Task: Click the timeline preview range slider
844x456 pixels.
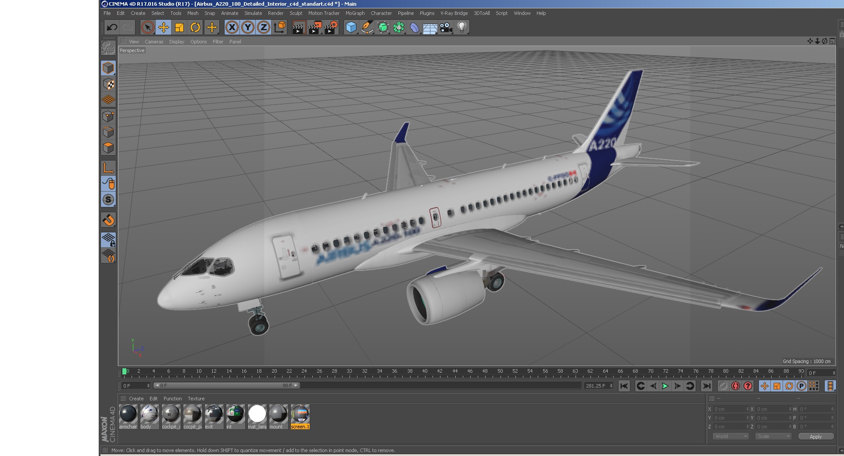Action: 227,385
